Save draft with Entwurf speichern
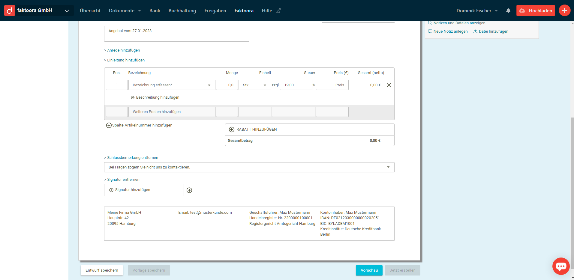The height and width of the screenshot is (280, 574). click(x=102, y=270)
